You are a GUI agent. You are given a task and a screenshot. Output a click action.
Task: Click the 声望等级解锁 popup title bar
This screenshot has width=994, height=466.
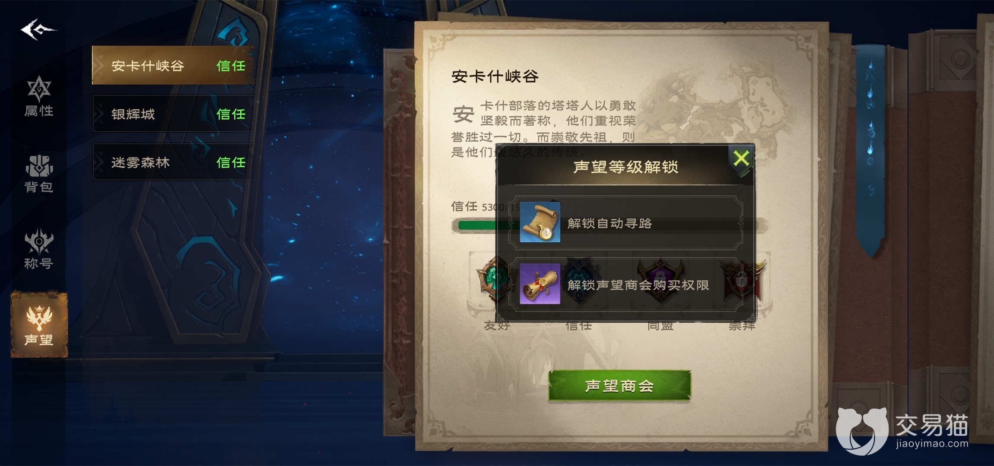click(x=625, y=167)
